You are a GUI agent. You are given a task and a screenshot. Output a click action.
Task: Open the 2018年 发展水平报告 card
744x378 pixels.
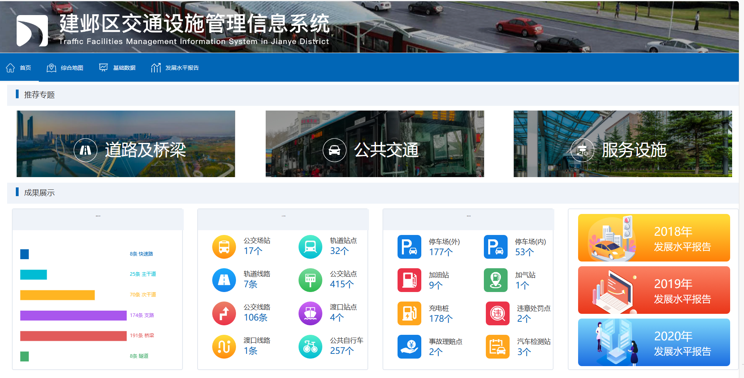[x=654, y=238]
